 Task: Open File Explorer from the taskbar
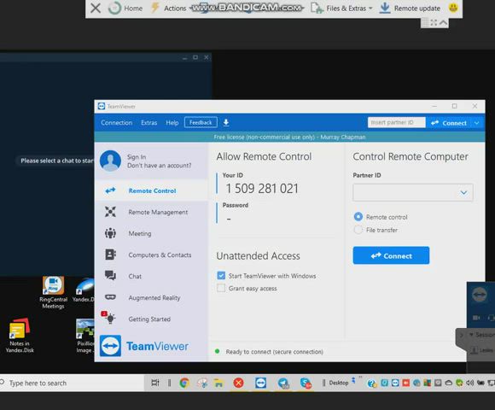click(218, 383)
